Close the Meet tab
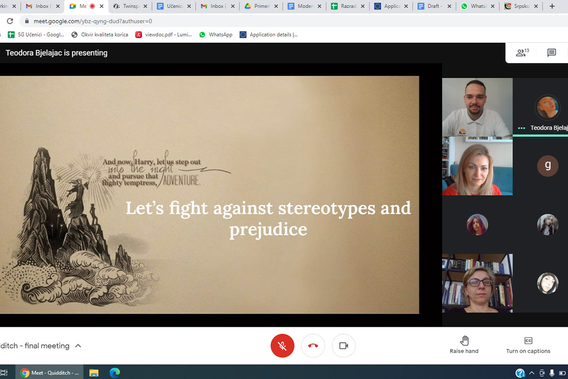This screenshot has width=568, height=379. (101, 6)
